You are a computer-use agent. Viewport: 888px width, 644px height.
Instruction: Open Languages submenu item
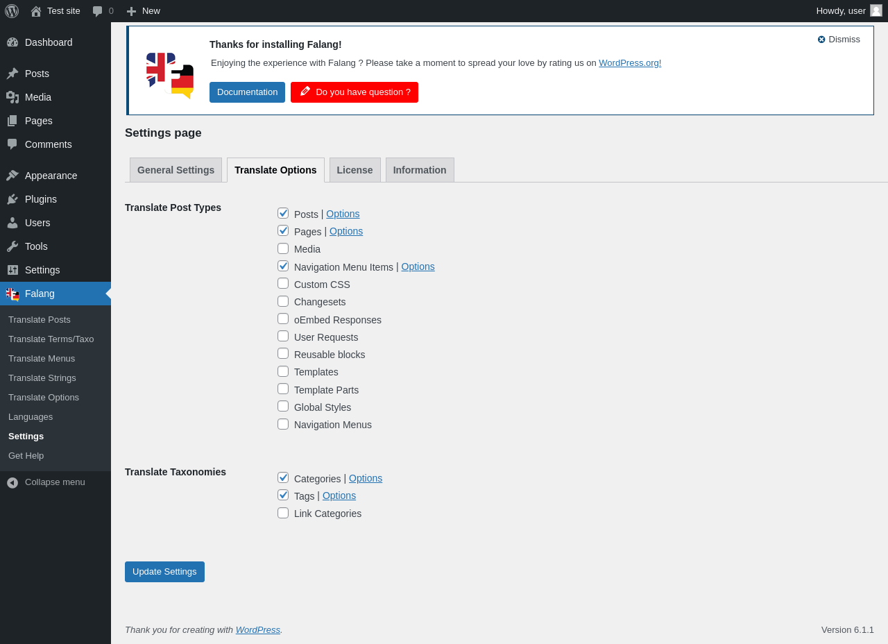31,417
